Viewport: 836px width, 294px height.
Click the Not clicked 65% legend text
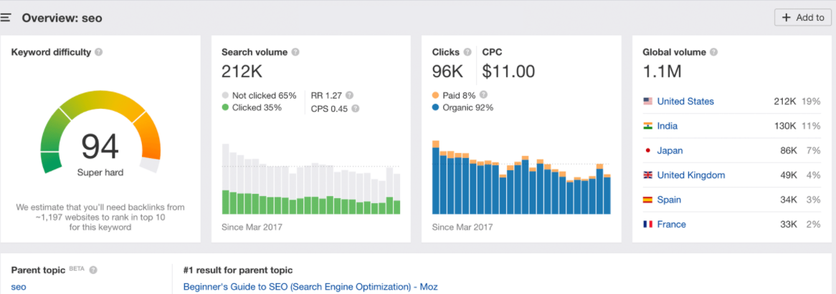(264, 96)
